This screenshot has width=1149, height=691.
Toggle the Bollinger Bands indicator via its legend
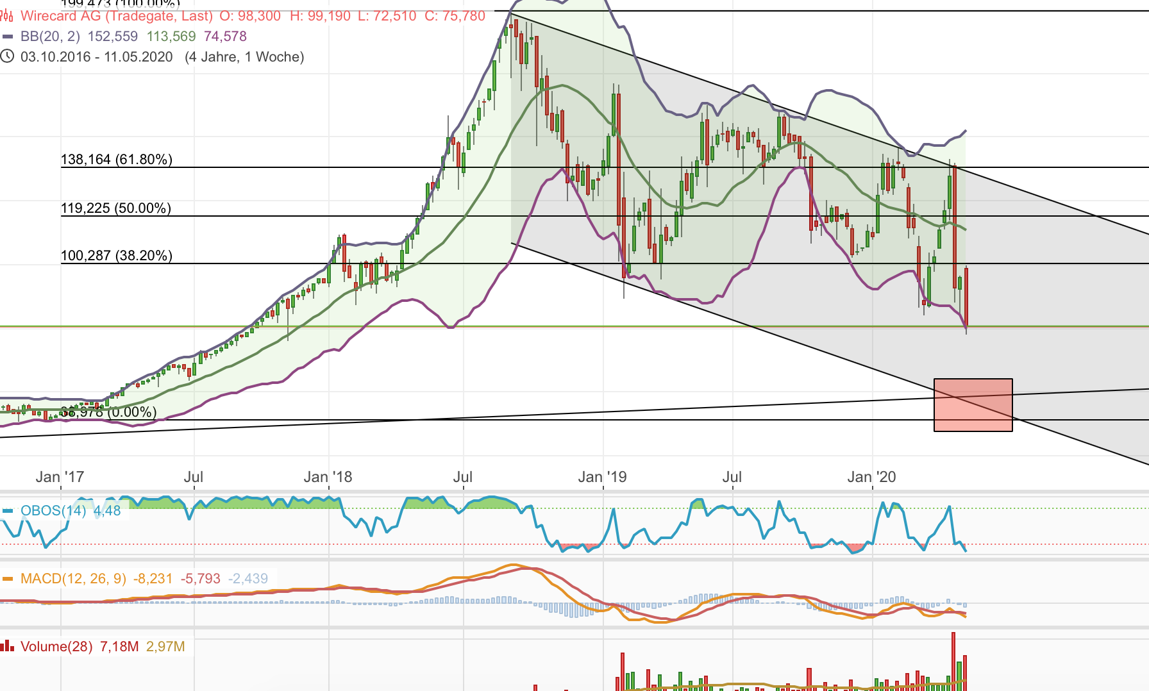(49, 37)
